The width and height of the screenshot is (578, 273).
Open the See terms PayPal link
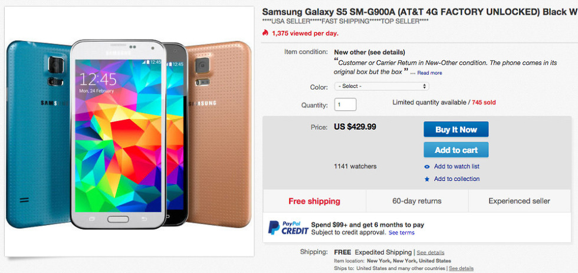[401, 233]
